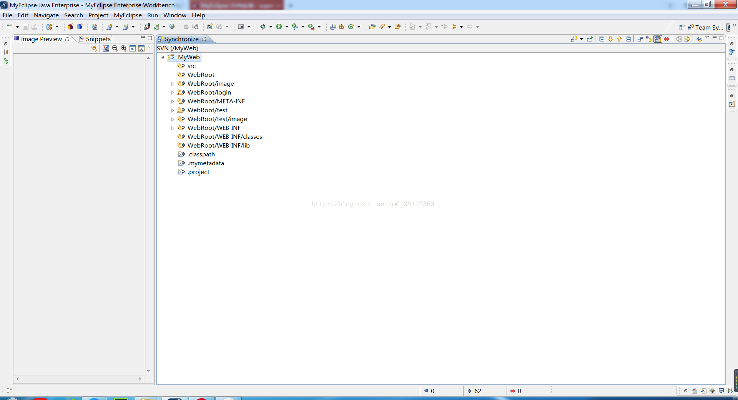
Task: Open the web browser globe icon
Action: coord(172,27)
